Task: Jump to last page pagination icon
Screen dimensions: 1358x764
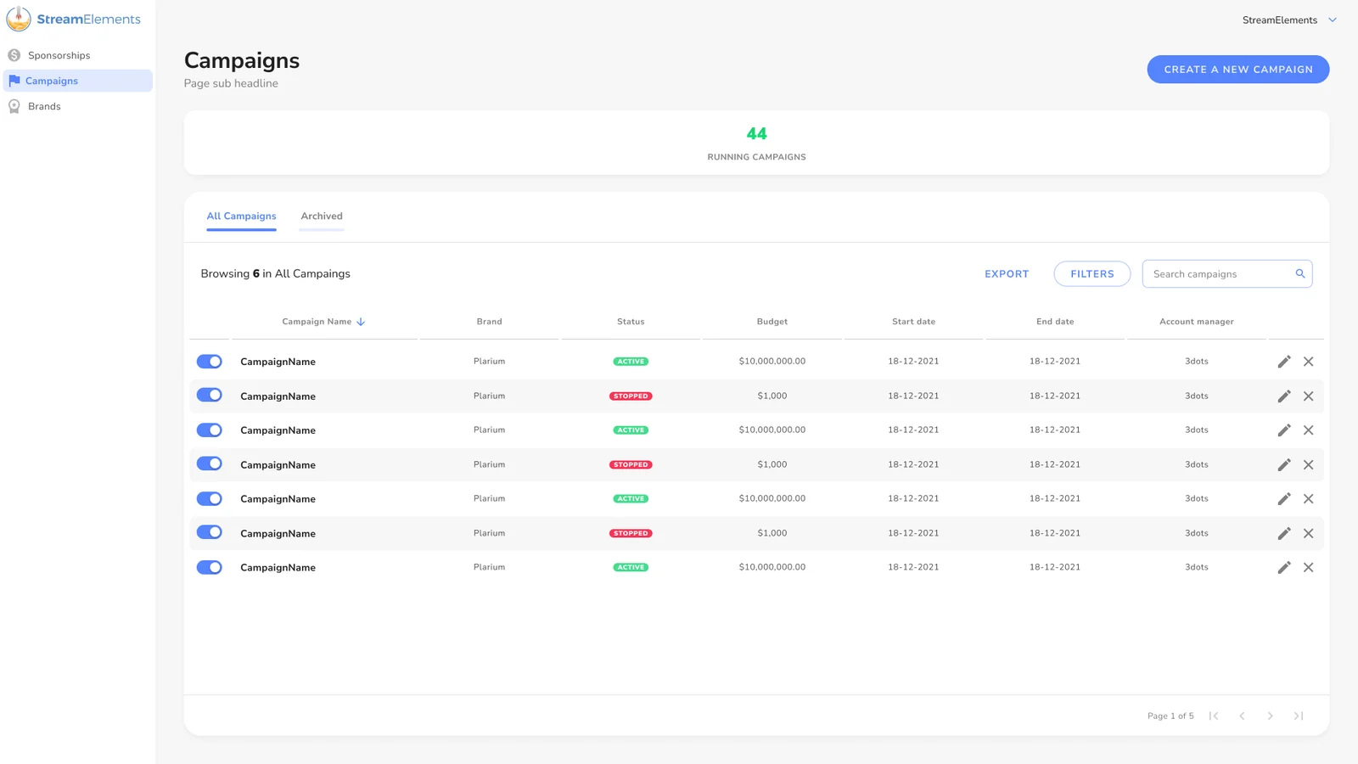Action: click(x=1299, y=716)
